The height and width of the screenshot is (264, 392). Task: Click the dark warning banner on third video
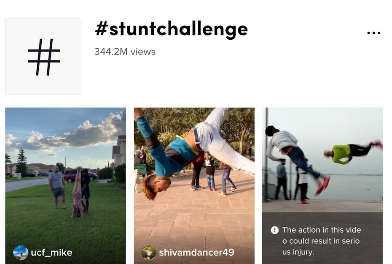click(322, 238)
